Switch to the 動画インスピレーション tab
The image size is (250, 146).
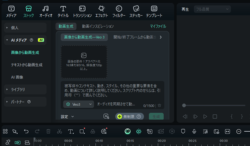pyautogui.click(x=98, y=26)
